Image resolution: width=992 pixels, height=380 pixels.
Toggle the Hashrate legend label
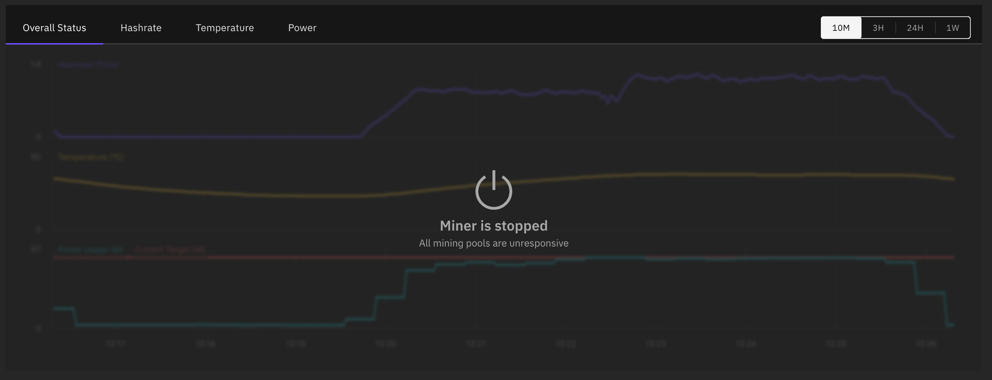click(88, 64)
